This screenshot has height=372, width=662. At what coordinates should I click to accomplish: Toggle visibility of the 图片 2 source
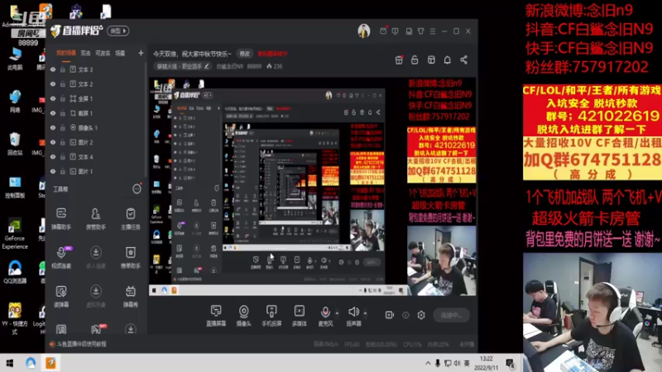pos(53,142)
